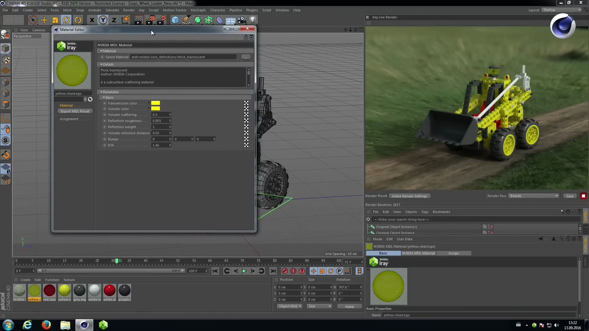Toggle the X axis lock
This screenshot has height=331, width=589.
tap(92, 20)
